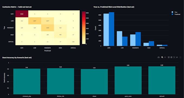Click the confusion matrix cell showing 106

point(48,35)
